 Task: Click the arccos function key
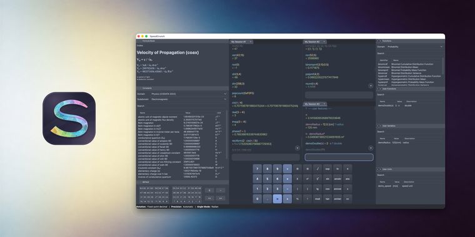(x=337, y=188)
